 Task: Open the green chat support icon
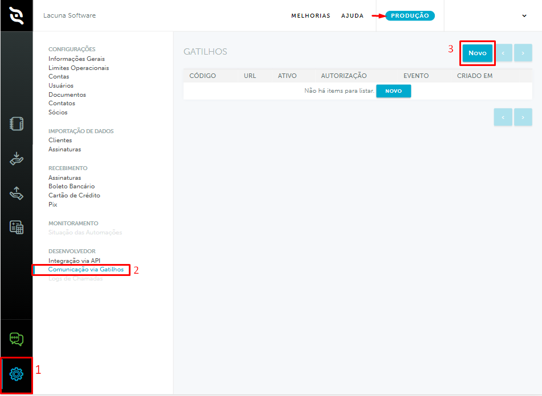(x=17, y=339)
